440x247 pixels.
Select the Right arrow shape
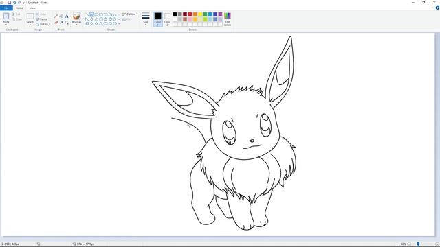tap(105, 19)
